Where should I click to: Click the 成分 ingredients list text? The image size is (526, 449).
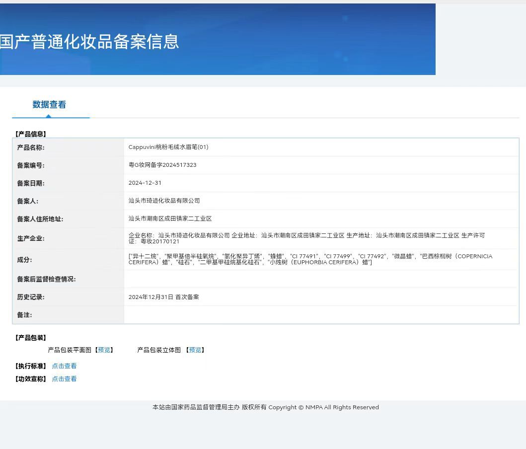(x=310, y=259)
